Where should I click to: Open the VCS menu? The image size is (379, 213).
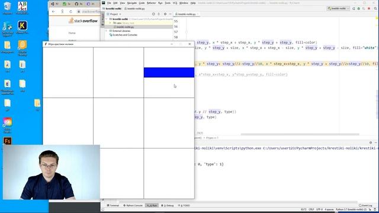(175, 3)
